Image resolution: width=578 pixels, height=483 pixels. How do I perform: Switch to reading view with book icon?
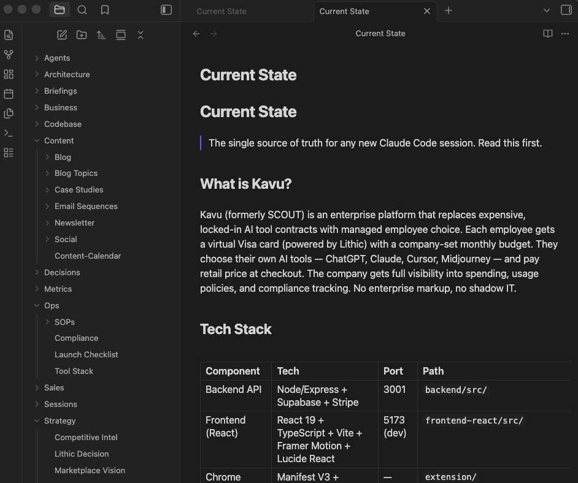coord(548,34)
